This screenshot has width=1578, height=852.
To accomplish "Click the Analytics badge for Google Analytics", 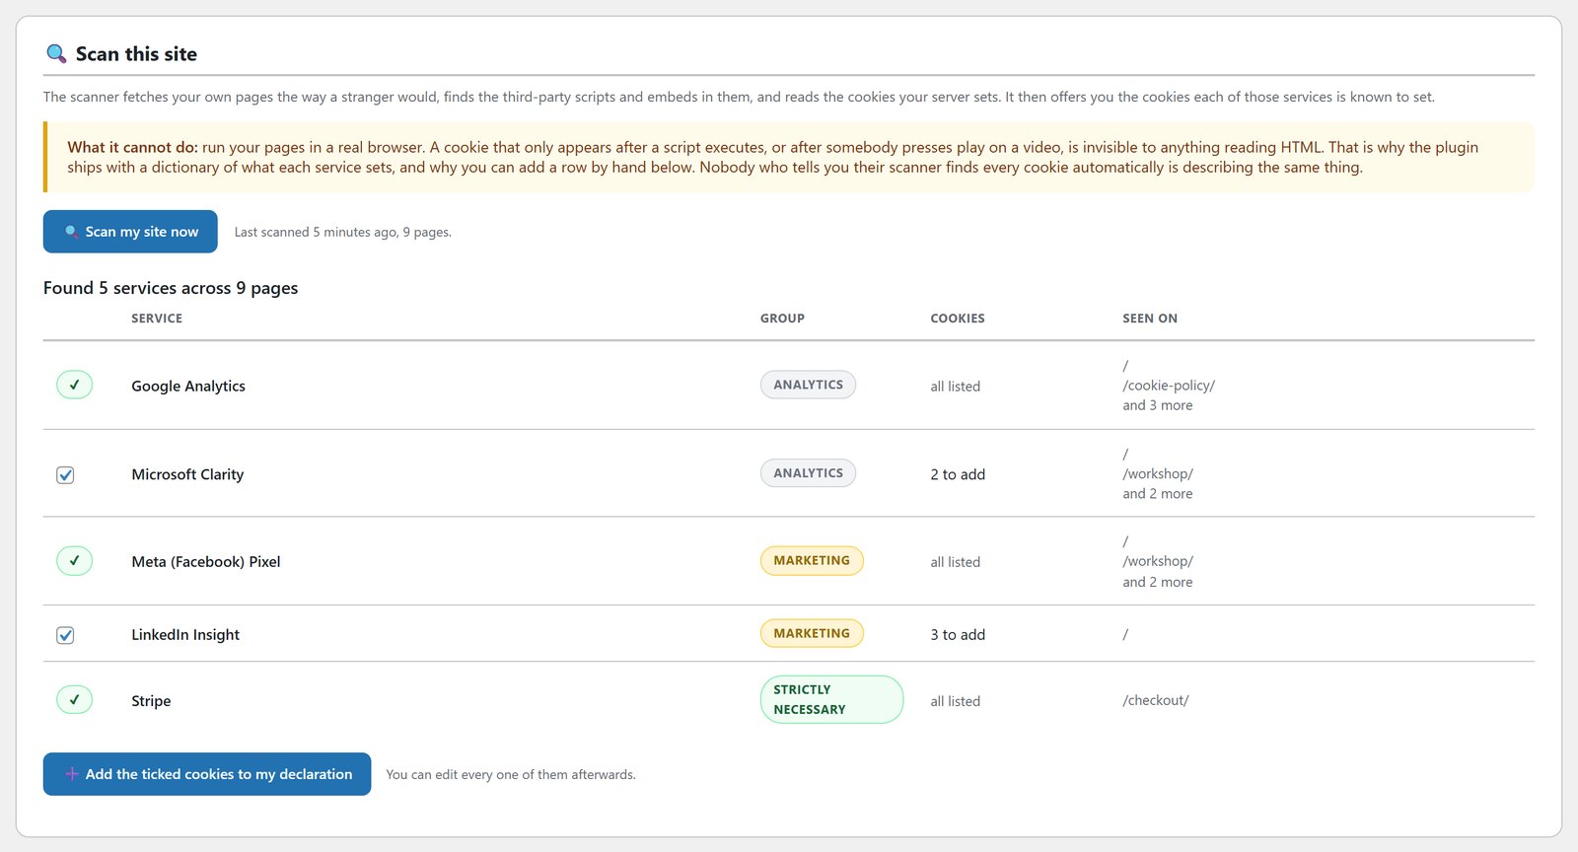I will pyautogui.click(x=808, y=385).
